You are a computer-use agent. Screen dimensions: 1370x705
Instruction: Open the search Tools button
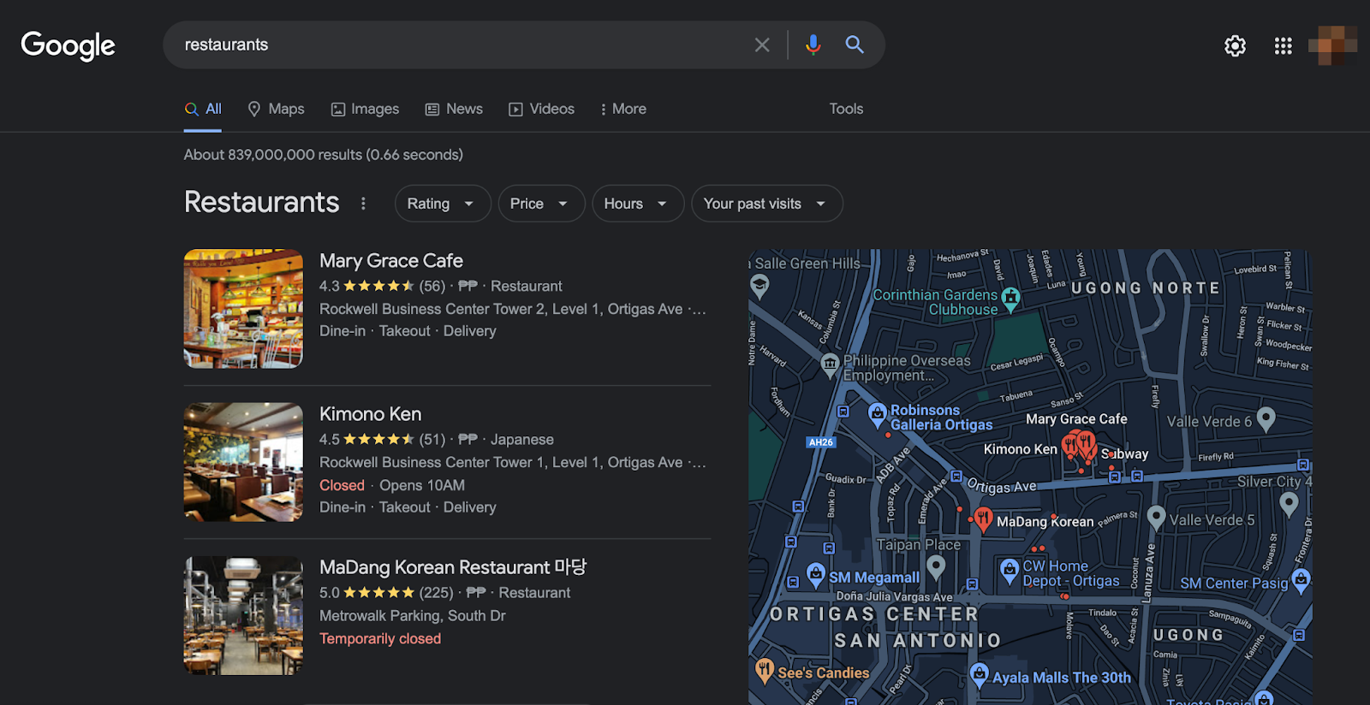846,109
